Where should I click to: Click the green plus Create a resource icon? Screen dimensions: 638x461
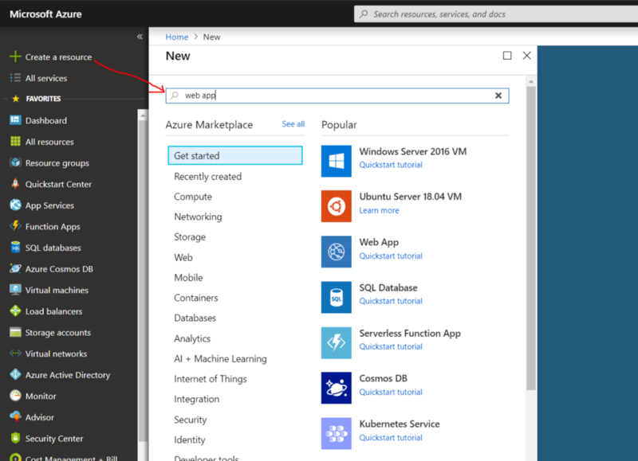[x=15, y=57]
